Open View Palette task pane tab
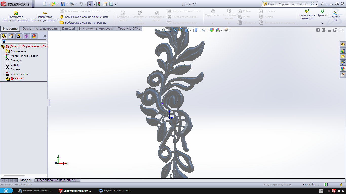This screenshot has width=346, height=194. coord(343,63)
